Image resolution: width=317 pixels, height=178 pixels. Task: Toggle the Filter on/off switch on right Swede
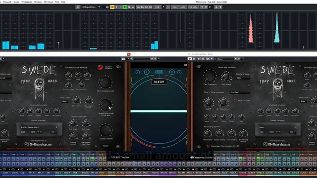(x=235, y=100)
